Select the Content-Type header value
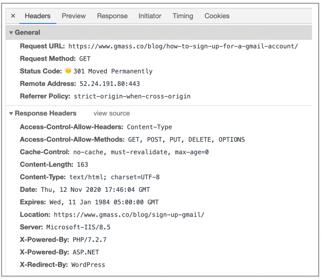The width and height of the screenshot is (322, 280). (114, 177)
